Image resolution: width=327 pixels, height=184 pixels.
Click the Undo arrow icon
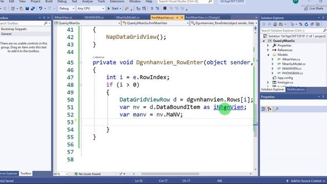pos(40,9)
